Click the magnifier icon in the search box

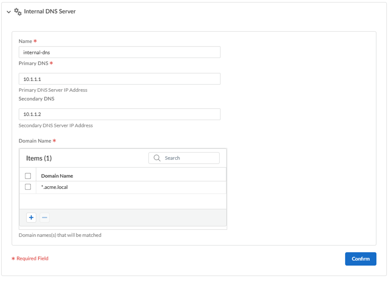click(157, 158)
